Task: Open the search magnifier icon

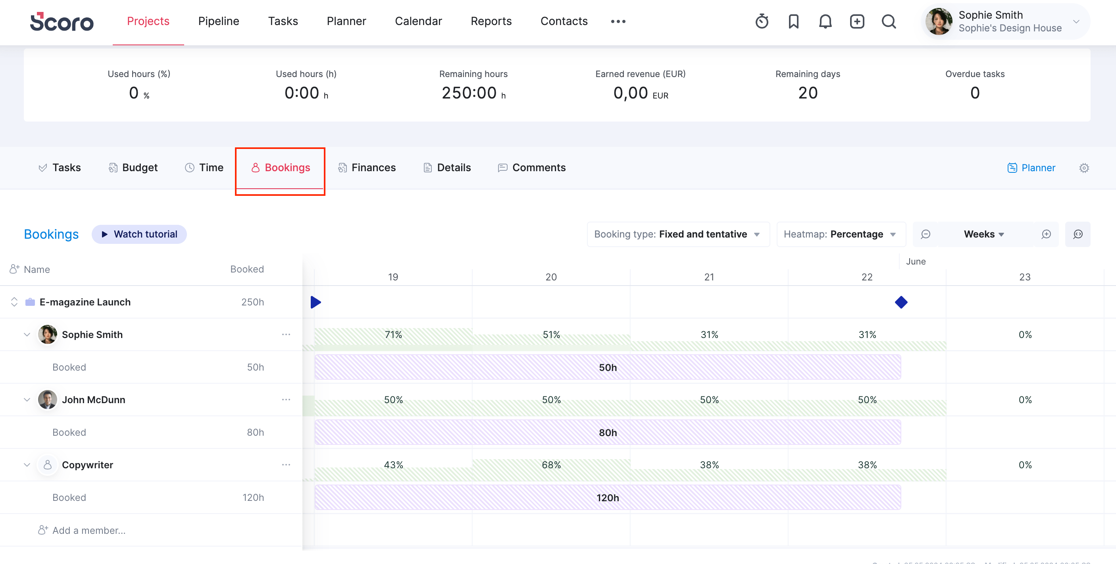Action: [889, 21]
